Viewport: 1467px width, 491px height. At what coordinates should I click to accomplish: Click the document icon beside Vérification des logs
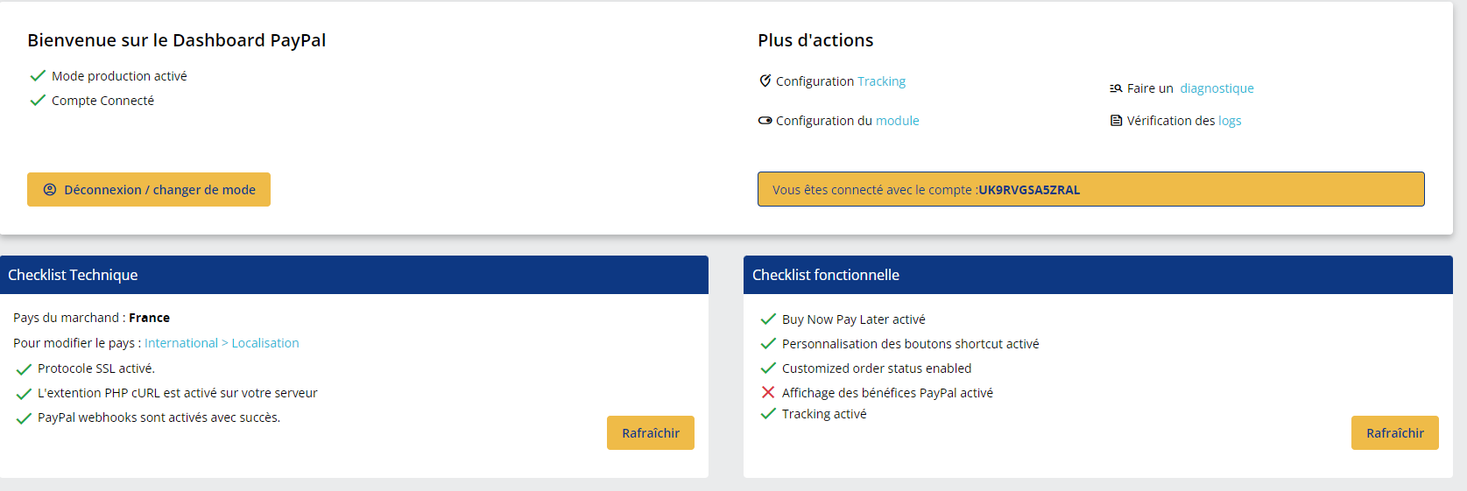pos(1116,121)
